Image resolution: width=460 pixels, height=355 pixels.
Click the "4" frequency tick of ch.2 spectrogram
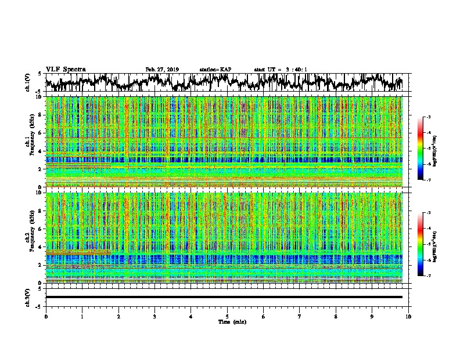41,247
